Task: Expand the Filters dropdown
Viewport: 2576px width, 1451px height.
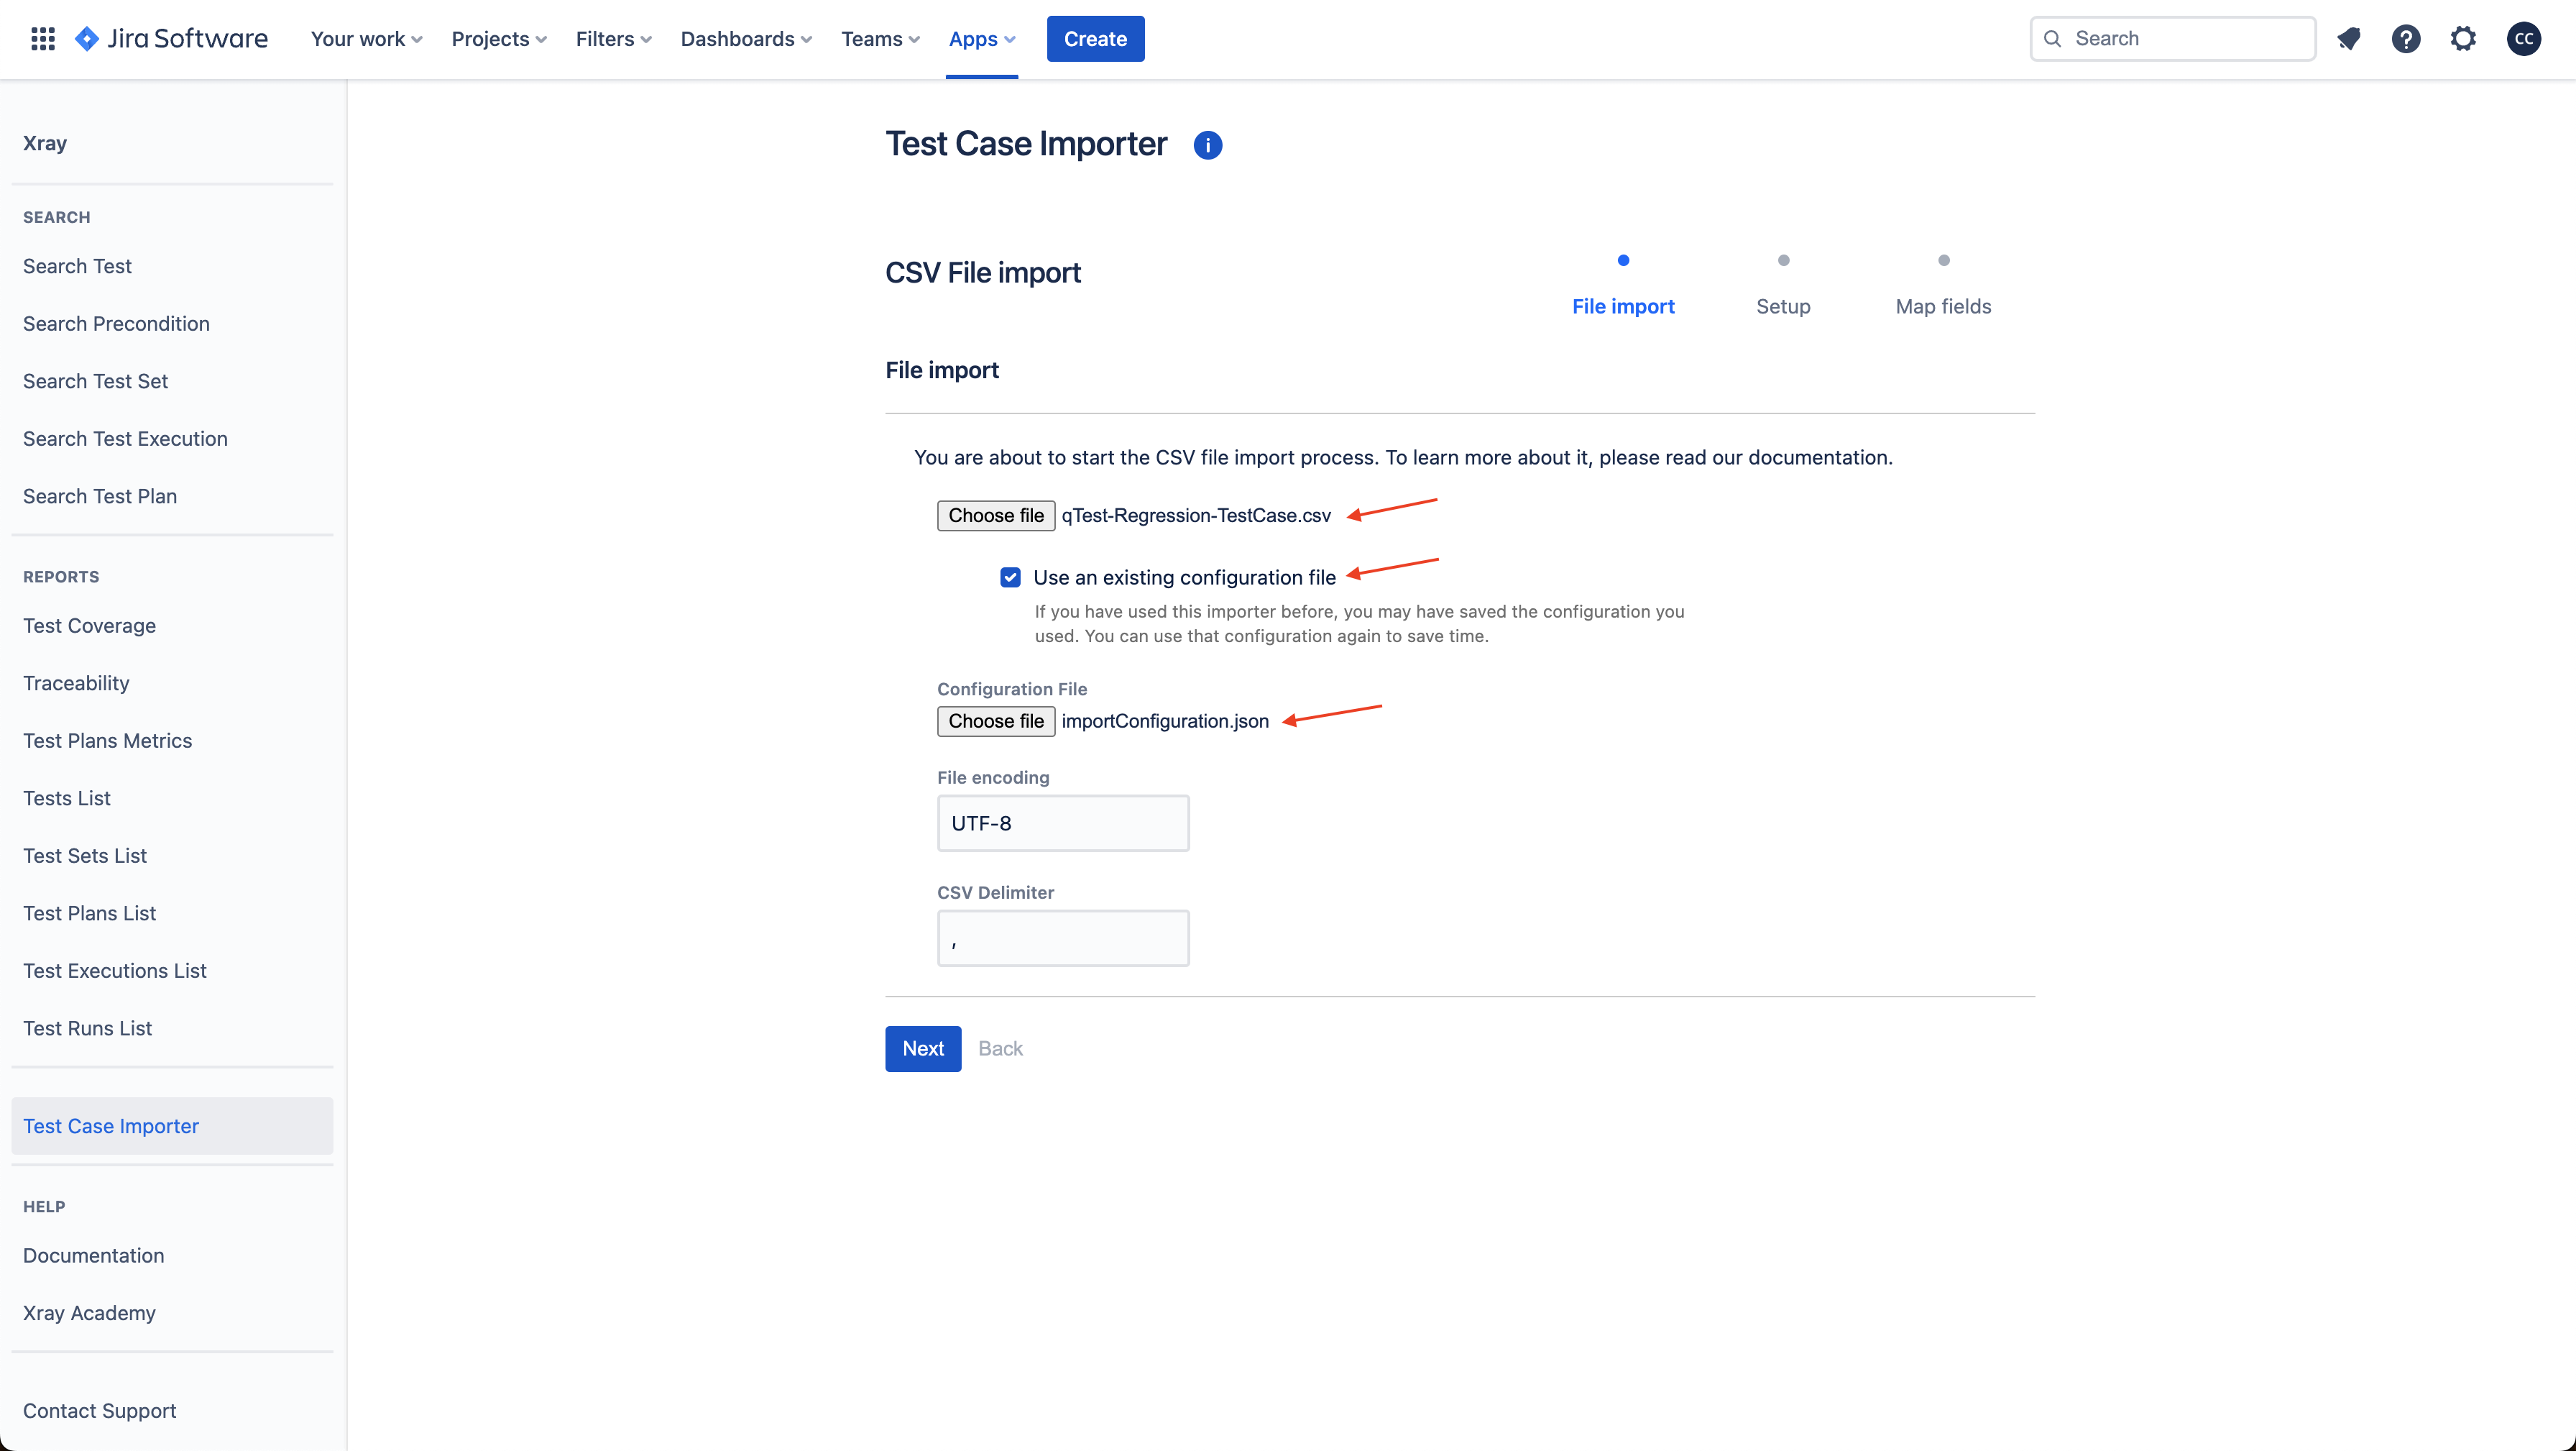Action: tap(613, 39)
